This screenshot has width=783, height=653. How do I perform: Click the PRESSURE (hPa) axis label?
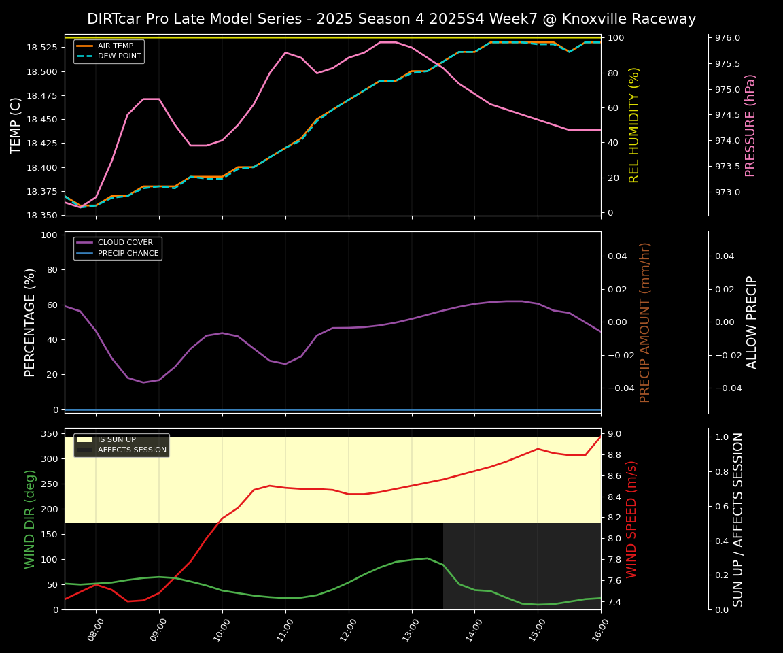tap(750, 125)
